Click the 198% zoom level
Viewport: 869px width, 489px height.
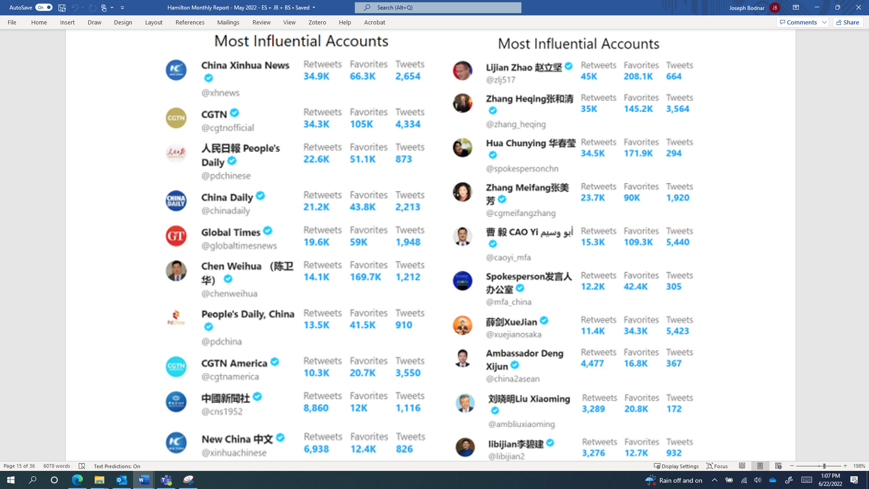click(x=859, y=466)
